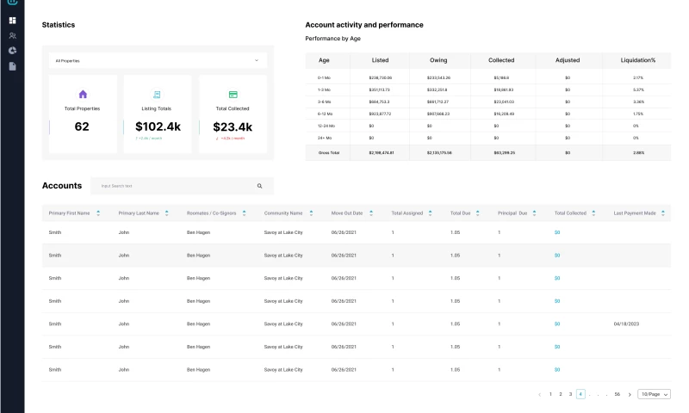Click the magnifier icon in Accounts search
Viewport: 689px width, 413px height.
click(x=259, y=186)
